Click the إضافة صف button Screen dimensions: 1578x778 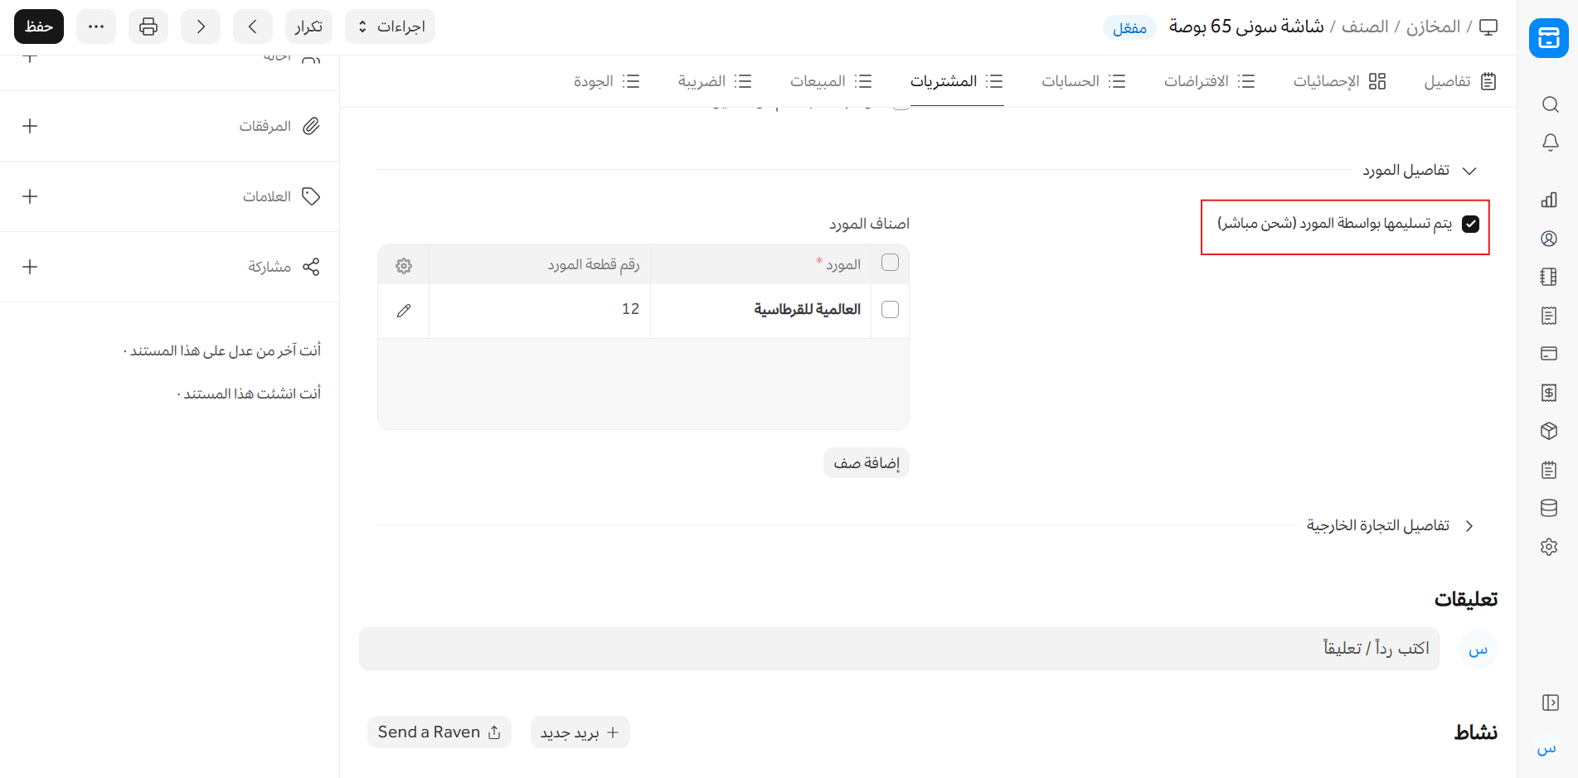(867, 463)
